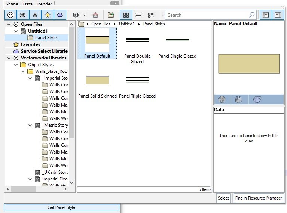This screenshot has height=213, width=287.
Task: Switch to the Render tab
Action: 45,4
